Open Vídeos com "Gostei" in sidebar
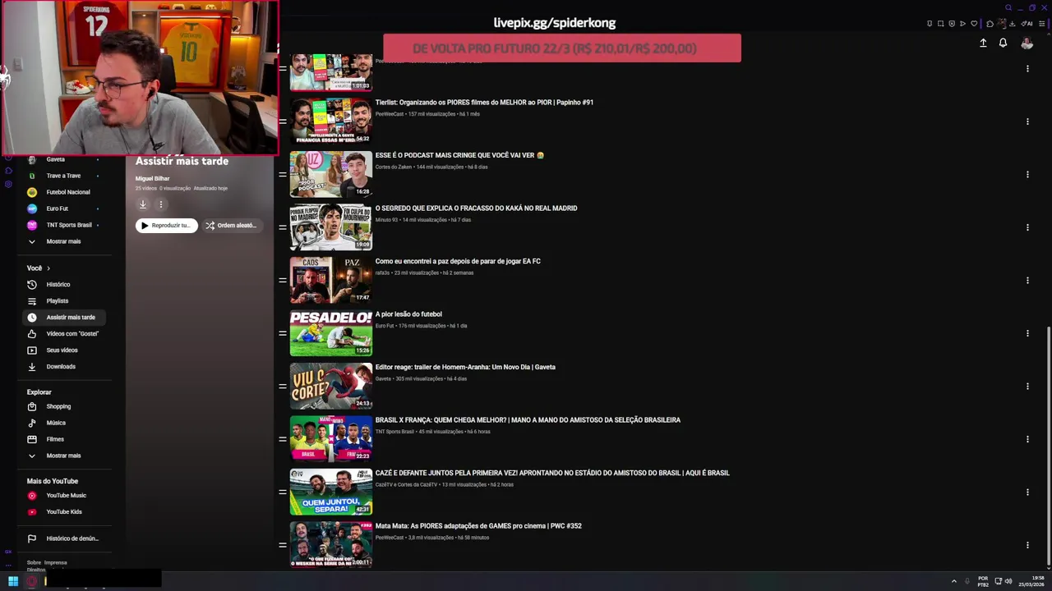The height and width of the screenshot is (591, 1052). (x=66, y=334)
